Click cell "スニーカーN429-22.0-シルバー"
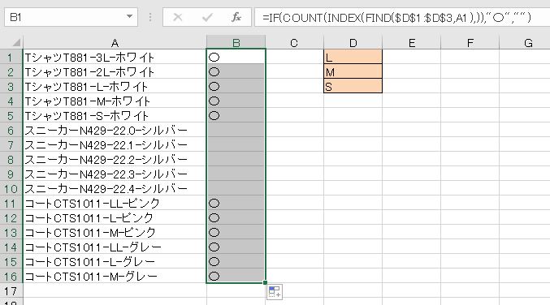 tap(115, 131)
